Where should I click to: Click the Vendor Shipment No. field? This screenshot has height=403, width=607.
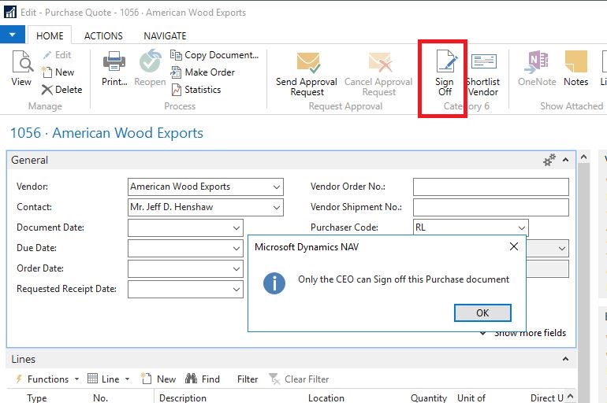pyautogui.click(x=491, y=208)
